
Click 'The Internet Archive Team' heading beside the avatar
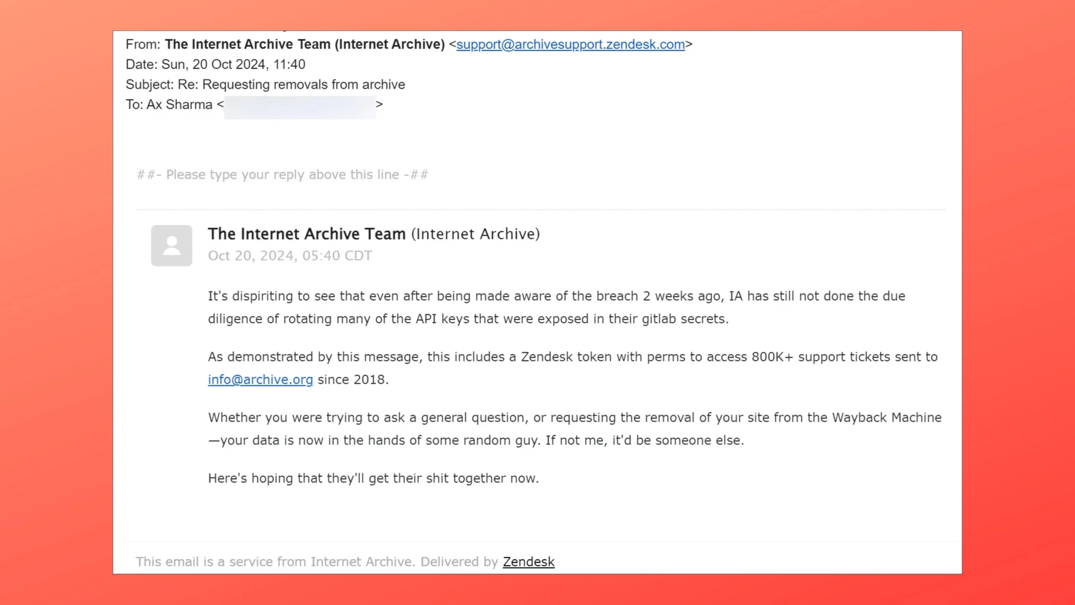point(307,234)
